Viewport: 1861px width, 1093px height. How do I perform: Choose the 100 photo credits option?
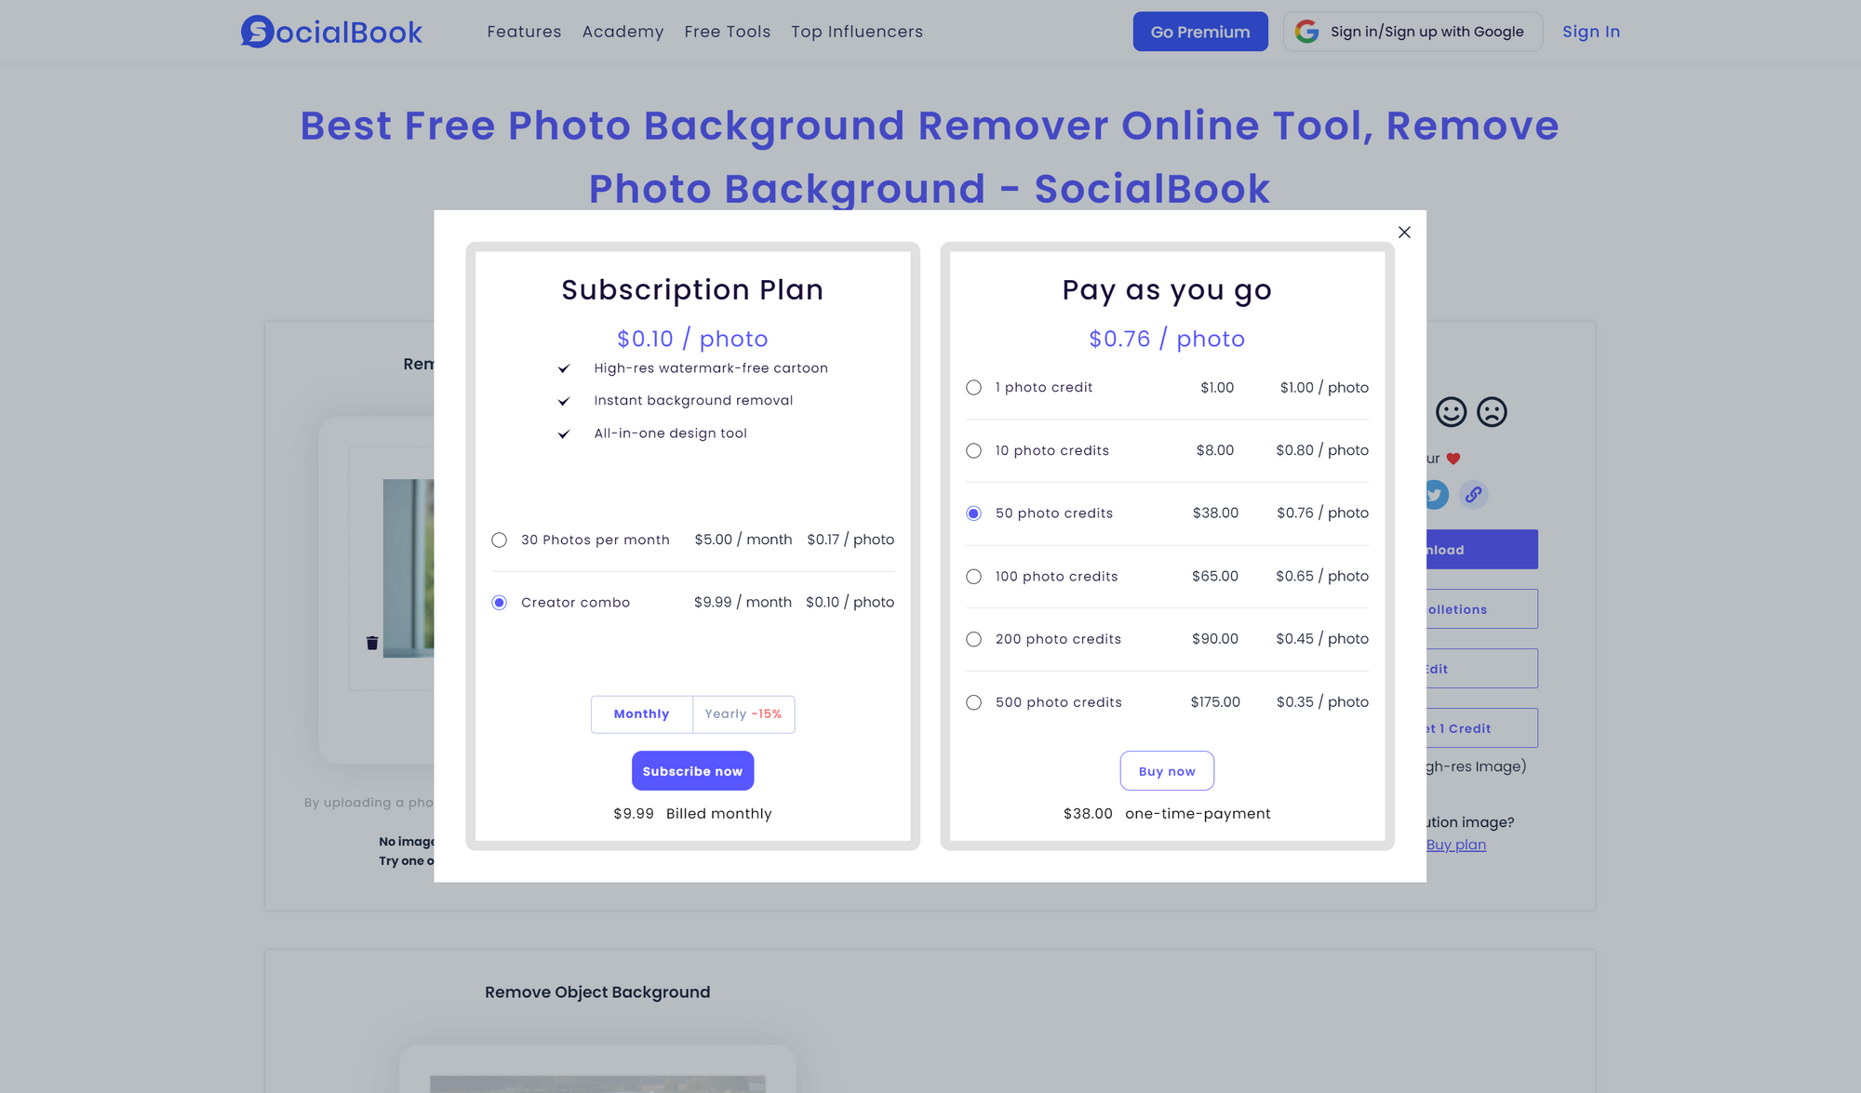coord(973,577)
